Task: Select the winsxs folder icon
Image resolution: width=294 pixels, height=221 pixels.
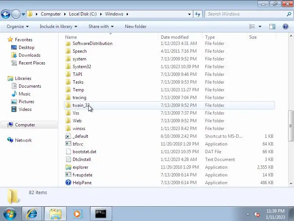Action: click(x=68, y=129)
